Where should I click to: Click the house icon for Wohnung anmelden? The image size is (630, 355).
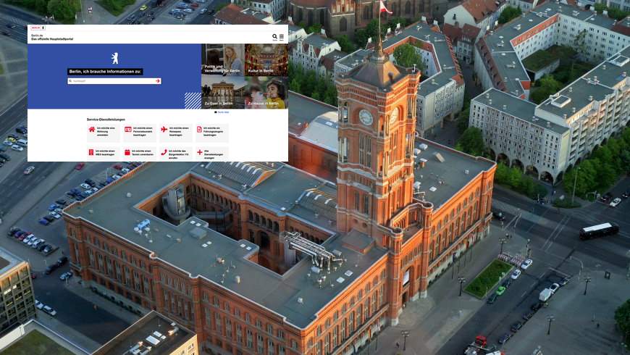tap(91, 130)
